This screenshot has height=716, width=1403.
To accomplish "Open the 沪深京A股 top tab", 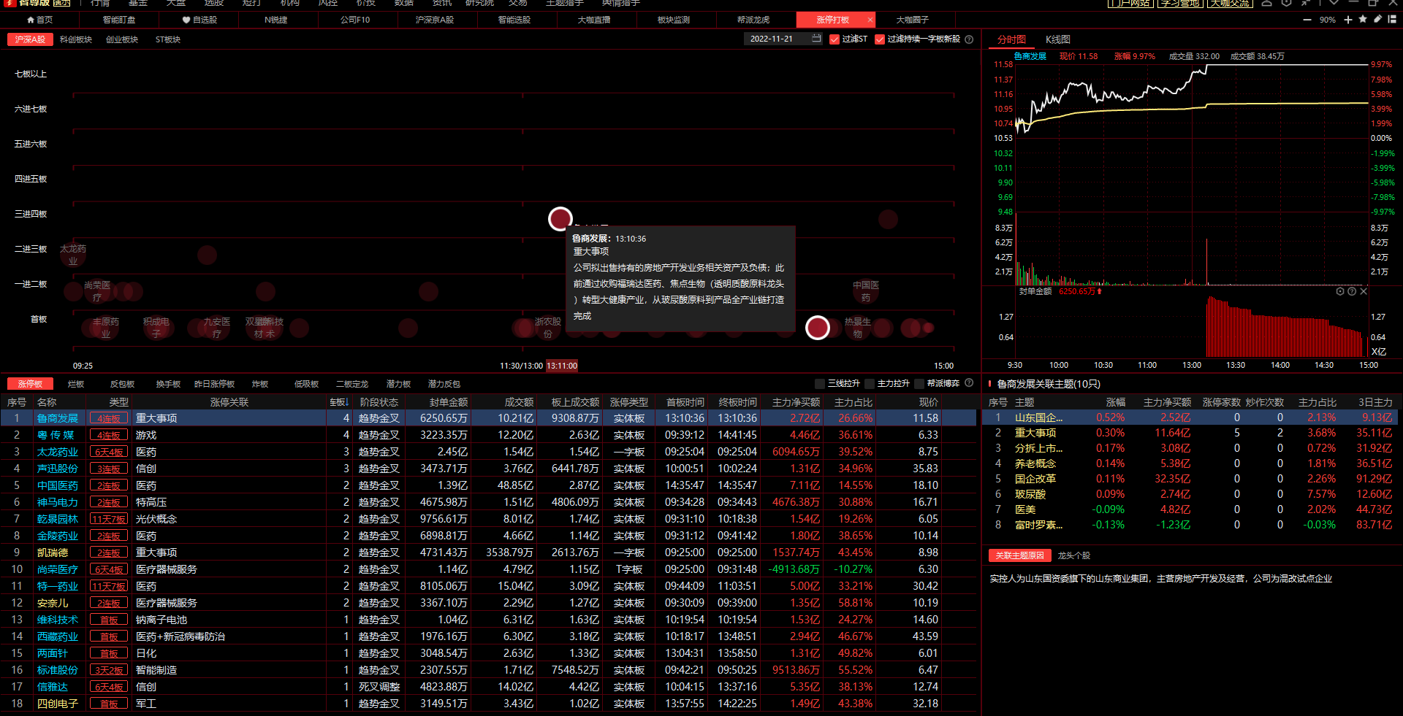I will pos(435,20).
